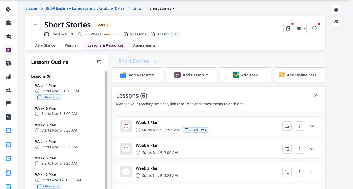Click the Add Online Lesson button
Screen dimensions: 353x189
coord(300,75)
